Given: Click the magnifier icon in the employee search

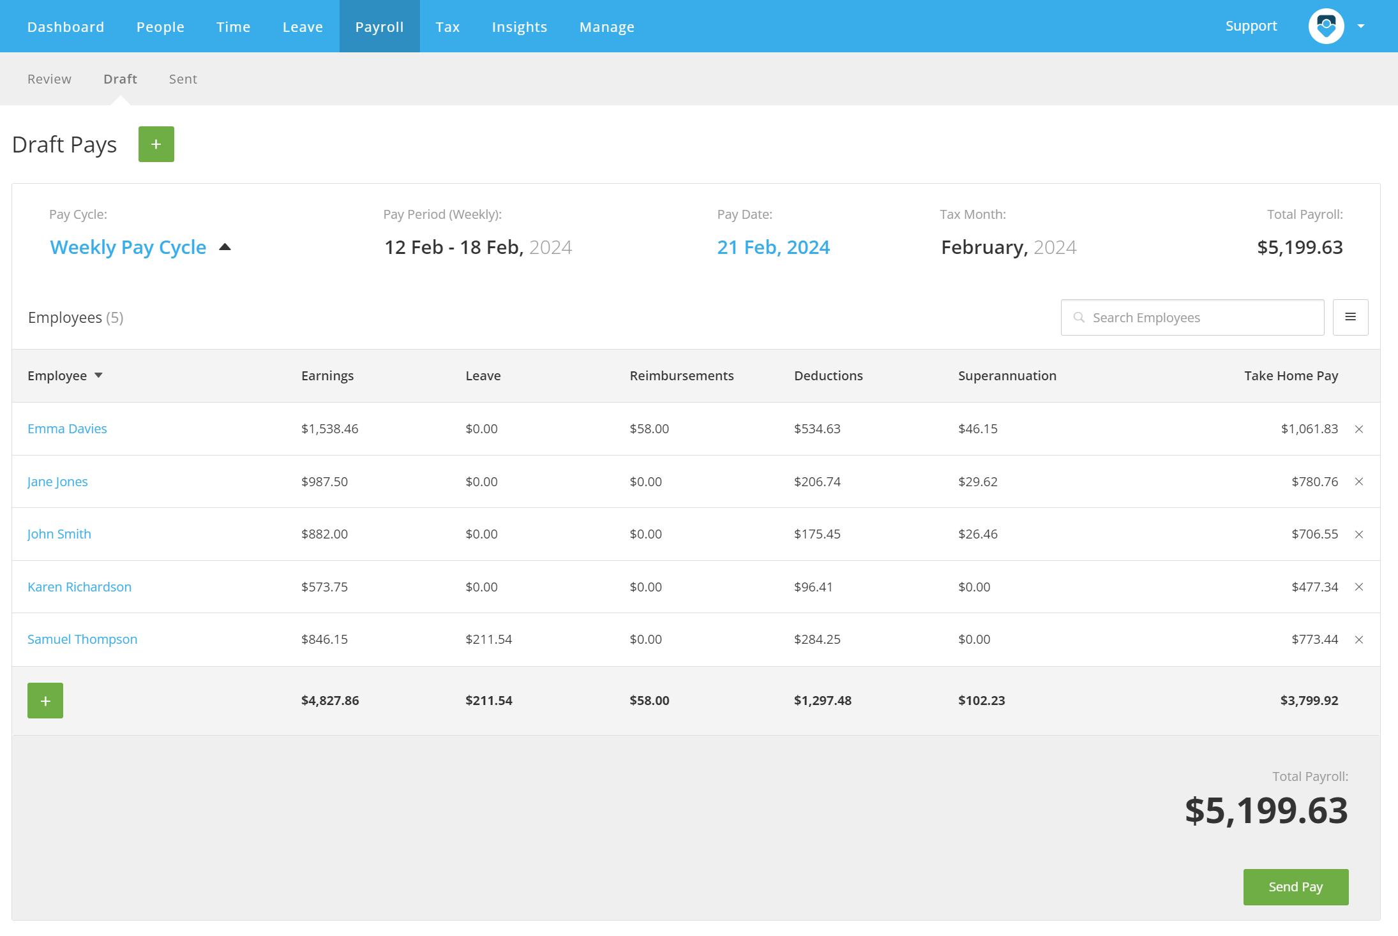Looking at the screenshot, I should click(x=1079, y=317).
